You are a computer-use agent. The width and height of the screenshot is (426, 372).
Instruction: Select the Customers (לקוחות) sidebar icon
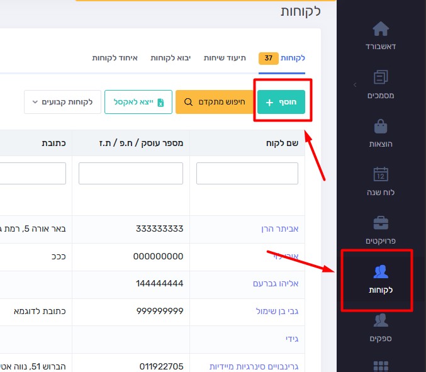point(381,272)
